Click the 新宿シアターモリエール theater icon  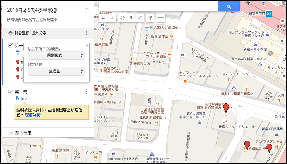[225, 121]
